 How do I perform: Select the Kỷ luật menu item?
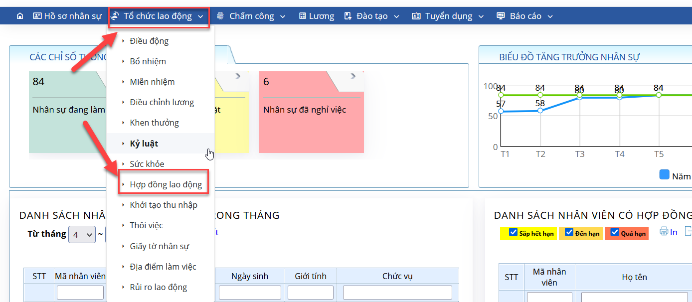[161, 144]
